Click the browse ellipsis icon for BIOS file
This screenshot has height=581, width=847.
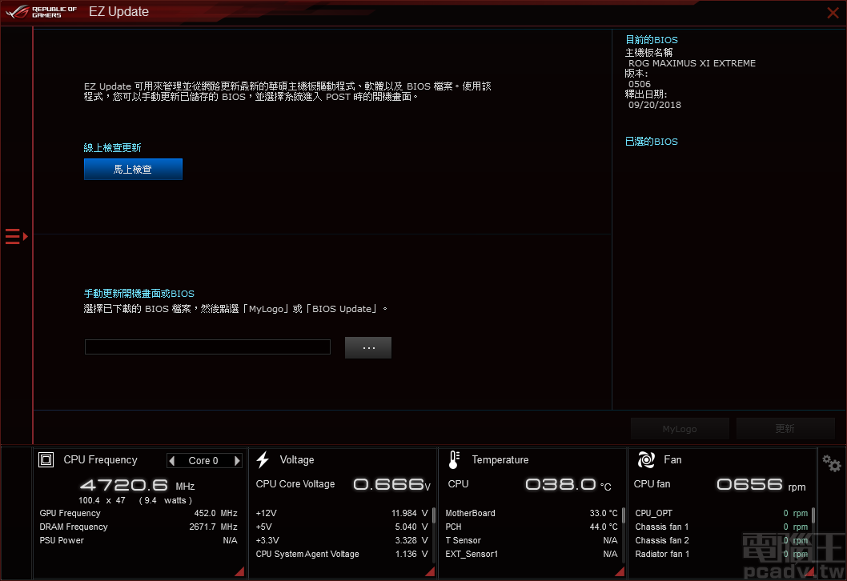[x=367, y=347]
